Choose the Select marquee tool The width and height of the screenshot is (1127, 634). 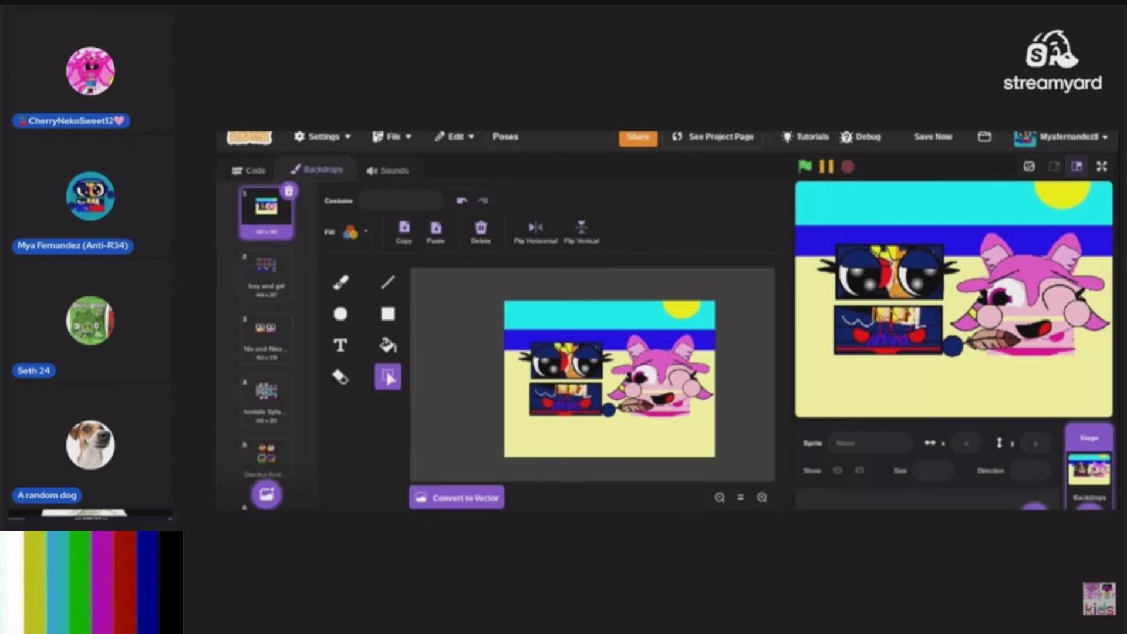388,377
